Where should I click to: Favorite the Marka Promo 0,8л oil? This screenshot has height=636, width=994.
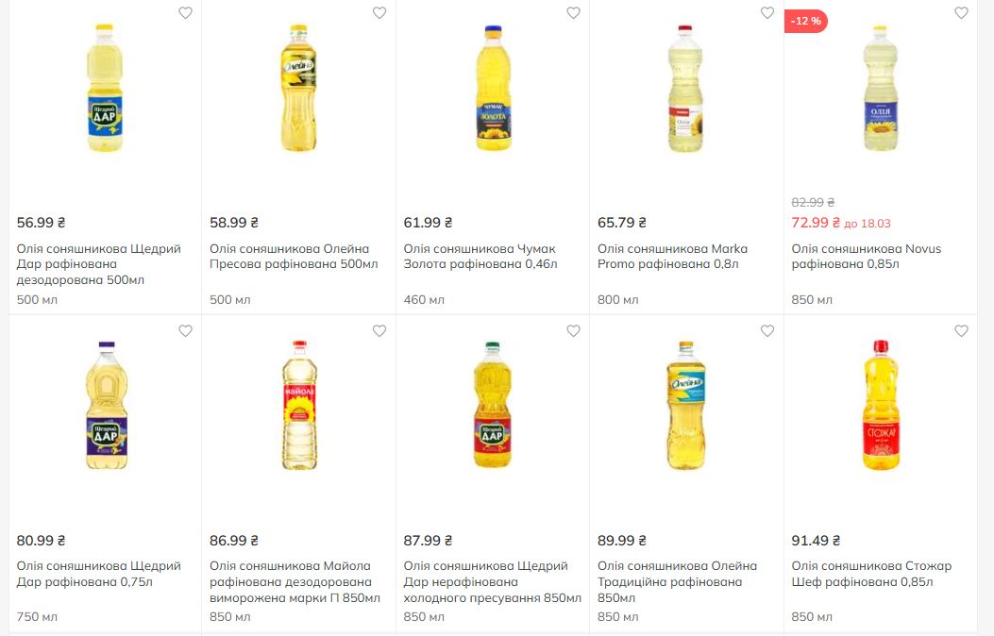point(767,13)
